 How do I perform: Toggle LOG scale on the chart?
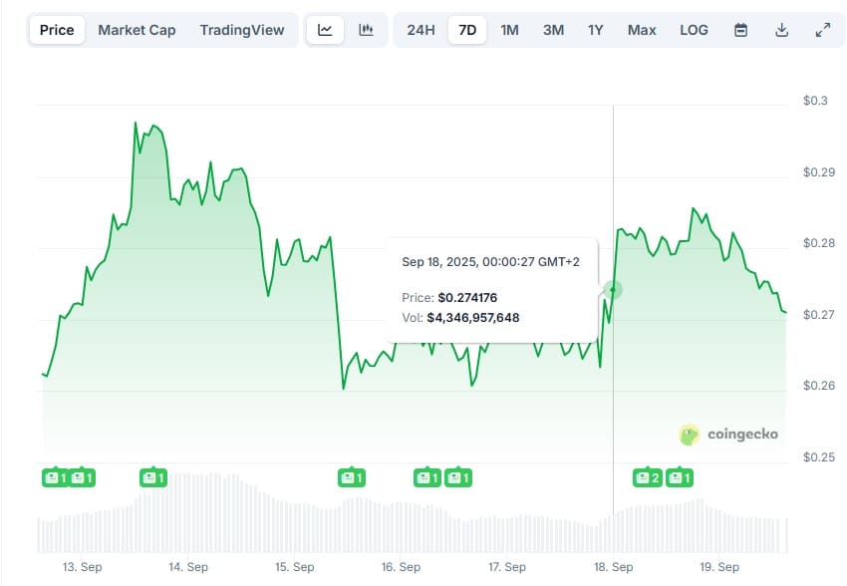tap(694, 30)
